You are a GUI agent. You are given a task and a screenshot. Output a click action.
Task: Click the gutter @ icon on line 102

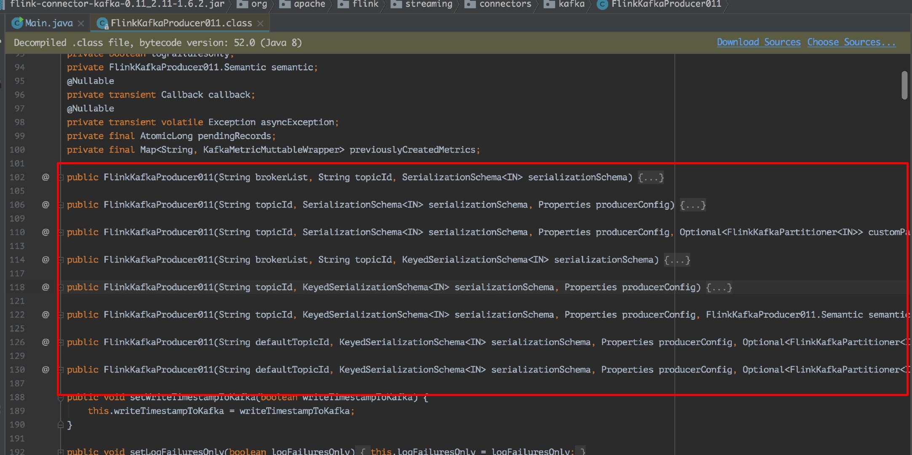pyautogui.click(x=45, y=177)
